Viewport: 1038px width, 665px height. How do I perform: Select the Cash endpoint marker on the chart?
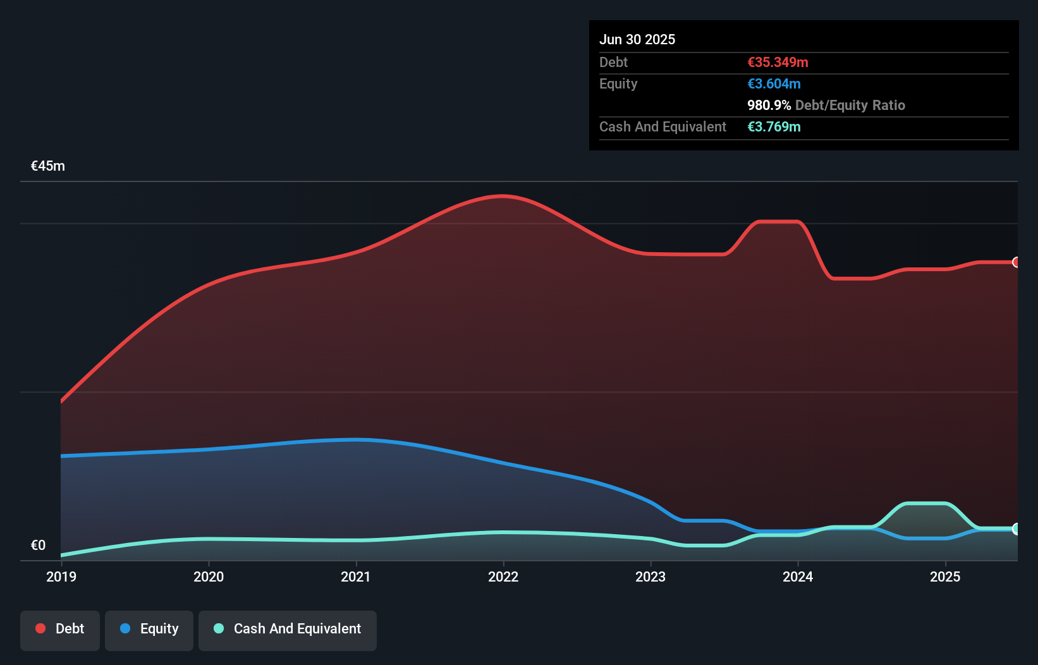pos(1017,528)
